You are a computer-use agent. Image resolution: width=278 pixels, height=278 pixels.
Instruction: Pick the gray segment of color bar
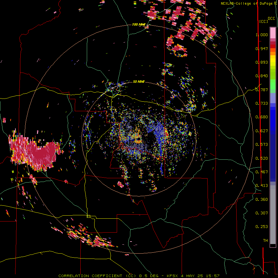(273, 215)
